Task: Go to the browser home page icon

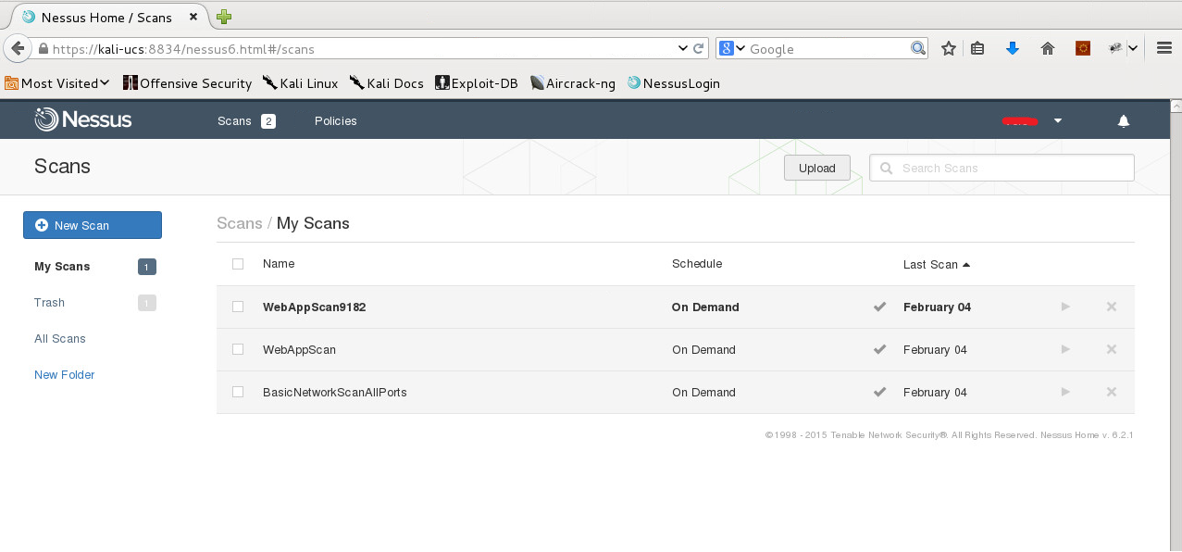Action: pos(1048,48)
